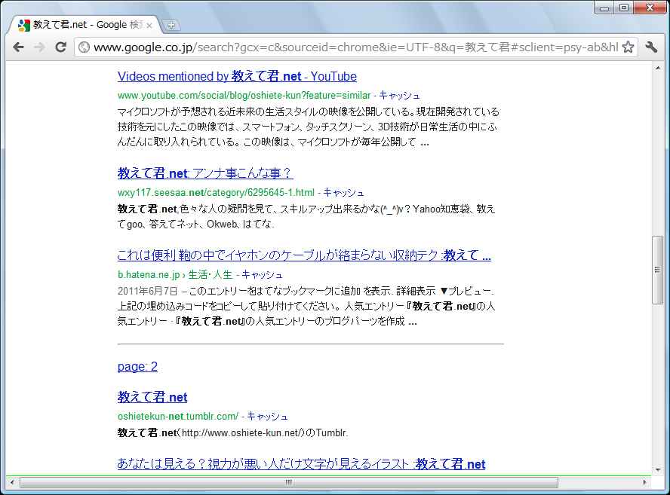Minimize the Chrome window
The width and height of the screenshot is (670, 495).
coord(604,8)
